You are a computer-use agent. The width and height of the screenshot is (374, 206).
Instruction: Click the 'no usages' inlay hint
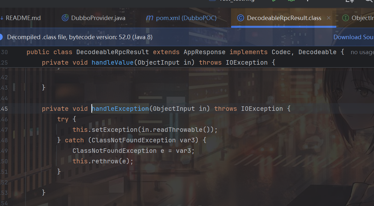tap(362, 52)
